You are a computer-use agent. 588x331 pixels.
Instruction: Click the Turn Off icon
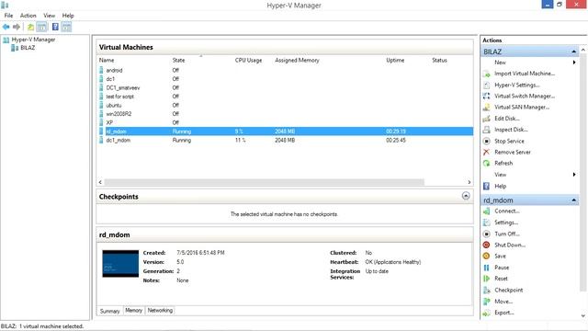[x=486, y=234]
